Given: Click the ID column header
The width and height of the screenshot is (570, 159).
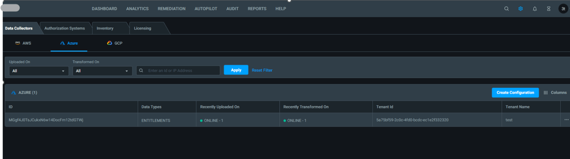Looking at the screenshot, I should click(x=71, y=107).
